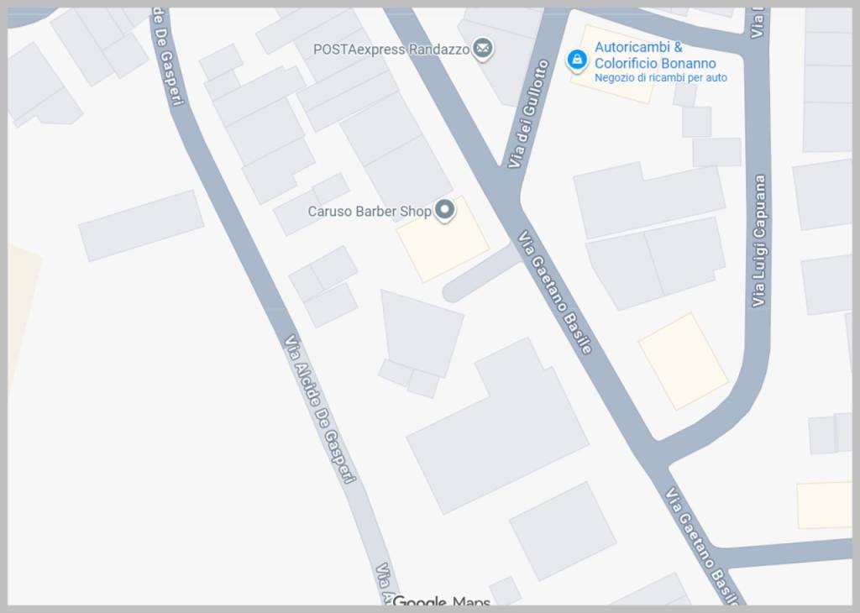Viewport: 860px width, 613px height.
Task: Select the POSTAexpress Randazzo text label
Action: [x=391, y=50]
